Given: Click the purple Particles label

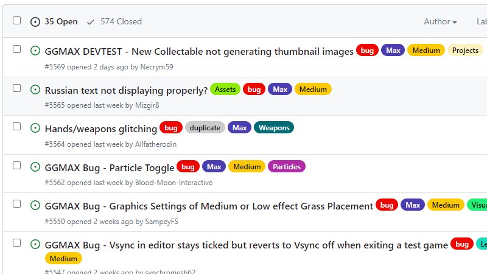Looking at the screenshot, I should [x=286, y=167].
